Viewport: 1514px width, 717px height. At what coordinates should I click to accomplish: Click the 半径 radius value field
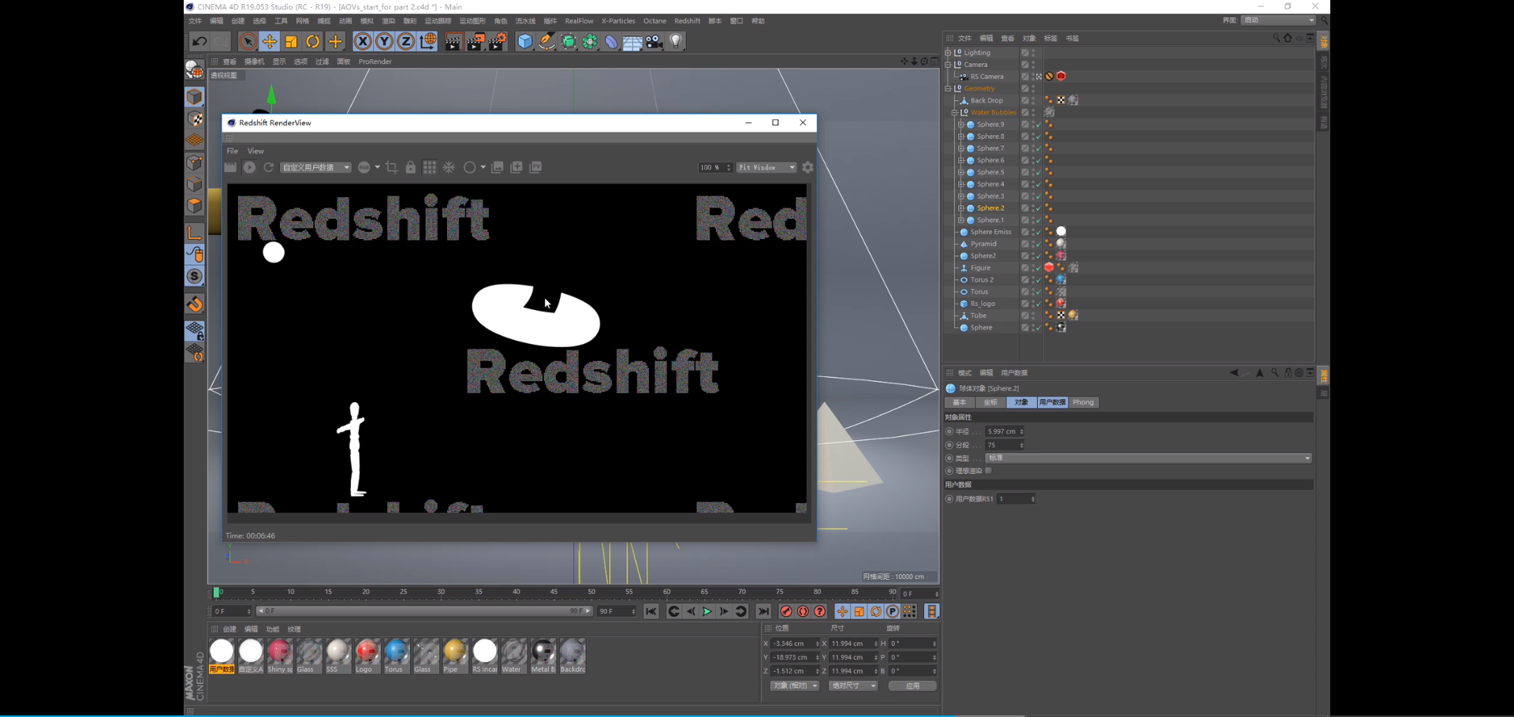point(1003,431)
